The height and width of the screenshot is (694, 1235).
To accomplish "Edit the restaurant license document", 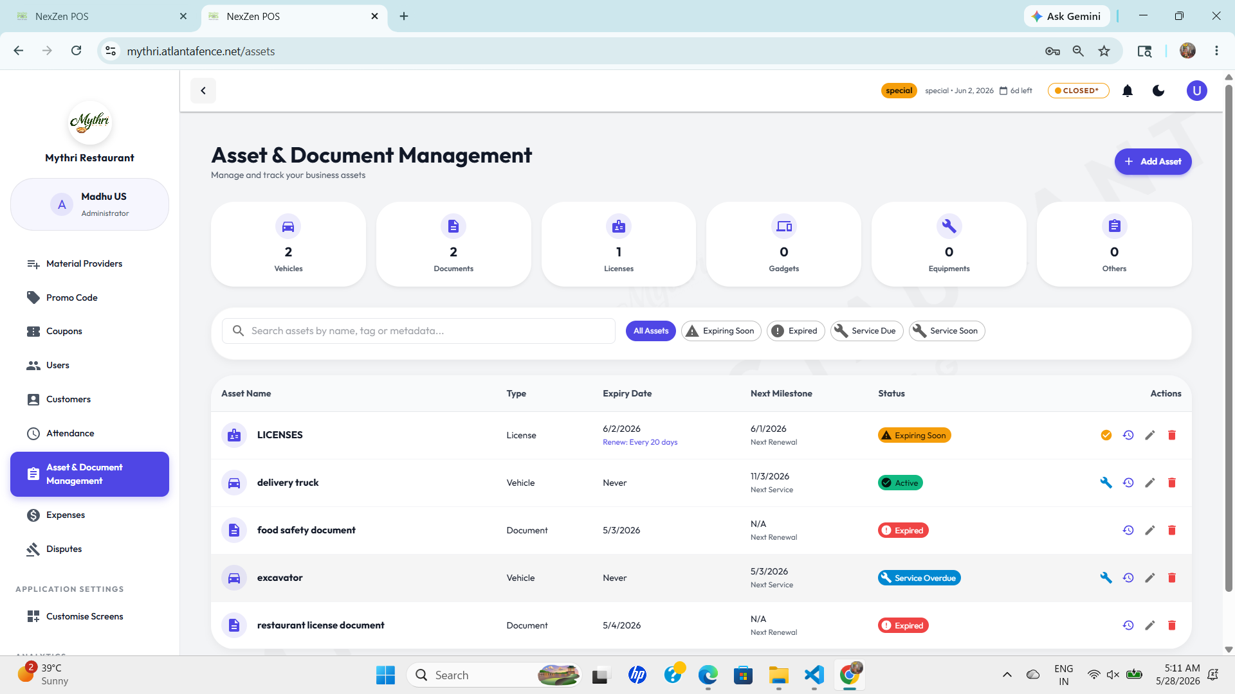I will pos(1150,625).
